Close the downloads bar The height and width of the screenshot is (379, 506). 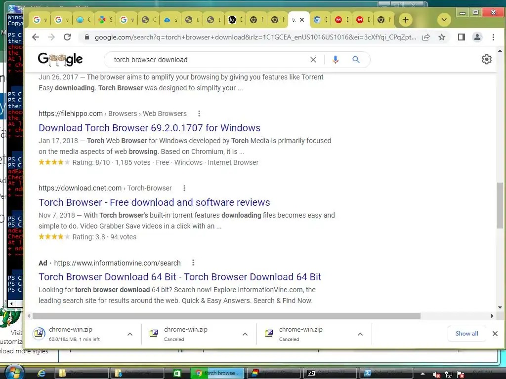click(x=495, y=334)
